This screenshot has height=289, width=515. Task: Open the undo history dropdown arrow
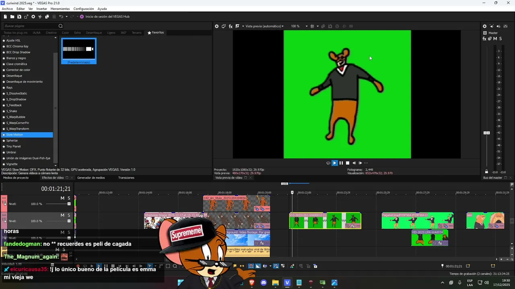click(x=66, y=16)
